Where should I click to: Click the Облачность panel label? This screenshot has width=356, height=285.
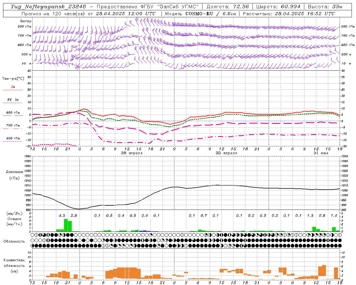(14, 241)
